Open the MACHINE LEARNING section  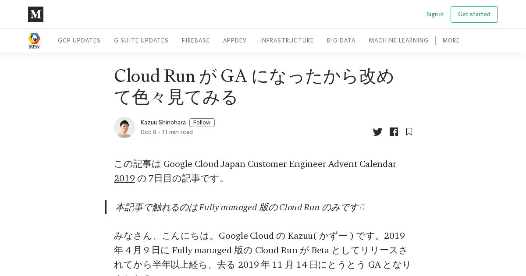click(398, 40)
